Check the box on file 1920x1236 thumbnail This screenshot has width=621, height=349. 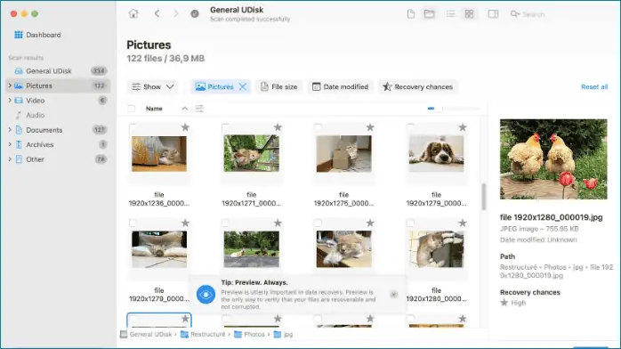133,127
